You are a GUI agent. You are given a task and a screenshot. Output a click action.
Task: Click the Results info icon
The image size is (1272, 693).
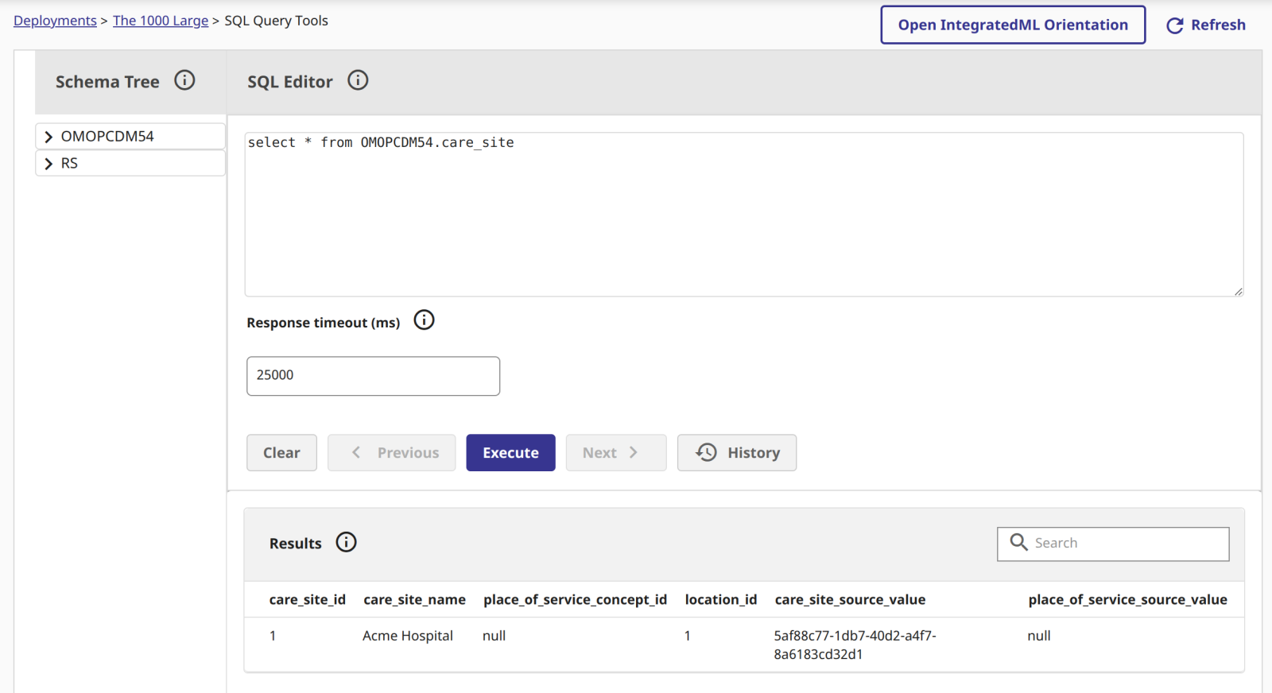[x=346, y=542]
